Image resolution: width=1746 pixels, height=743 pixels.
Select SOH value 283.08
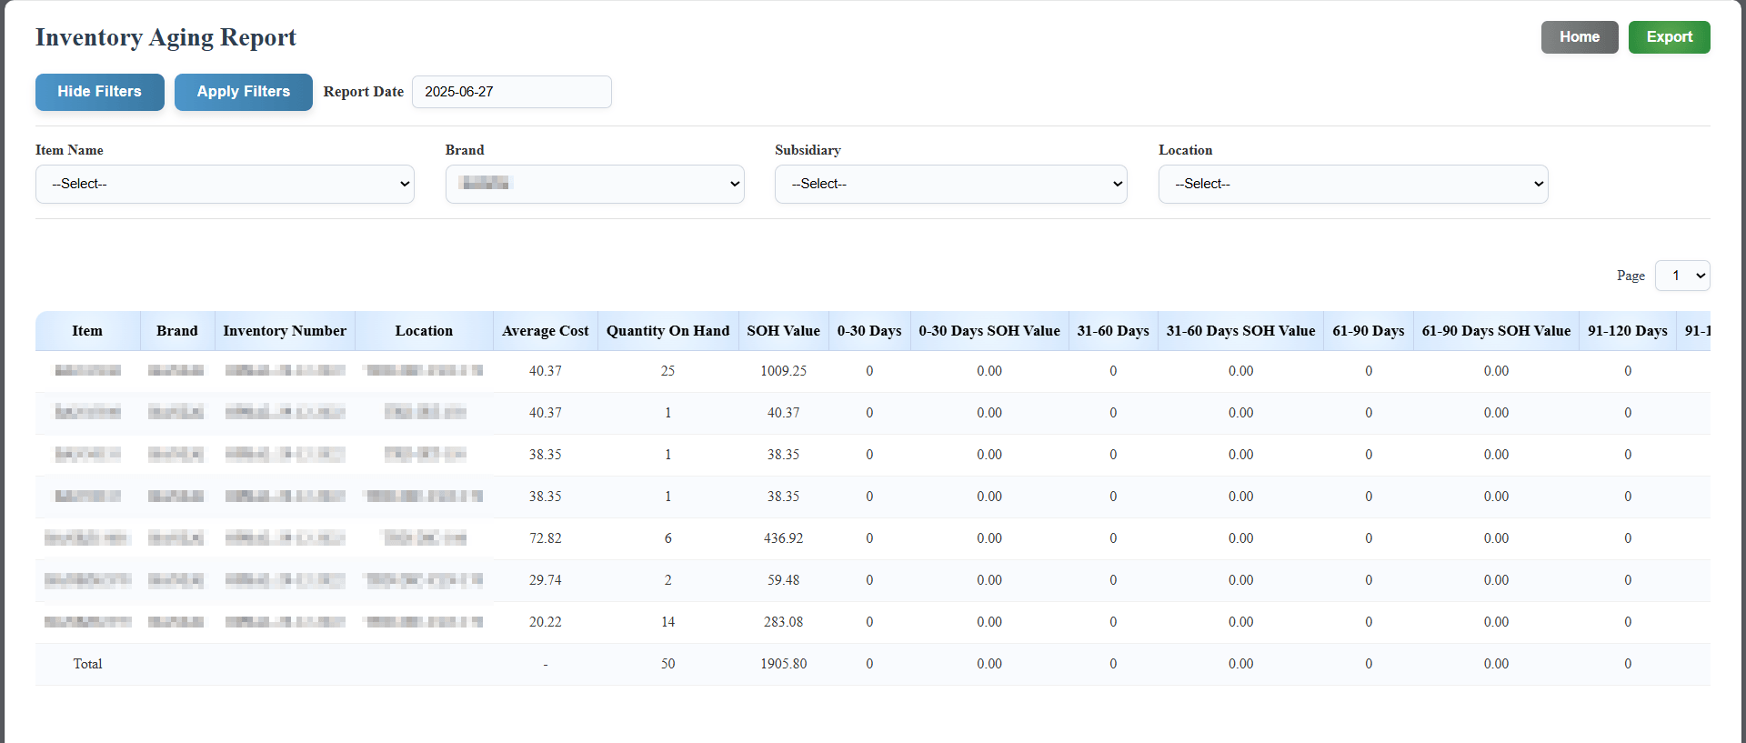pos(784,622)
